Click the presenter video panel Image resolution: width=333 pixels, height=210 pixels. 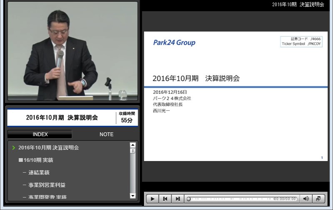pyautogui.click(x=72, y=51)
